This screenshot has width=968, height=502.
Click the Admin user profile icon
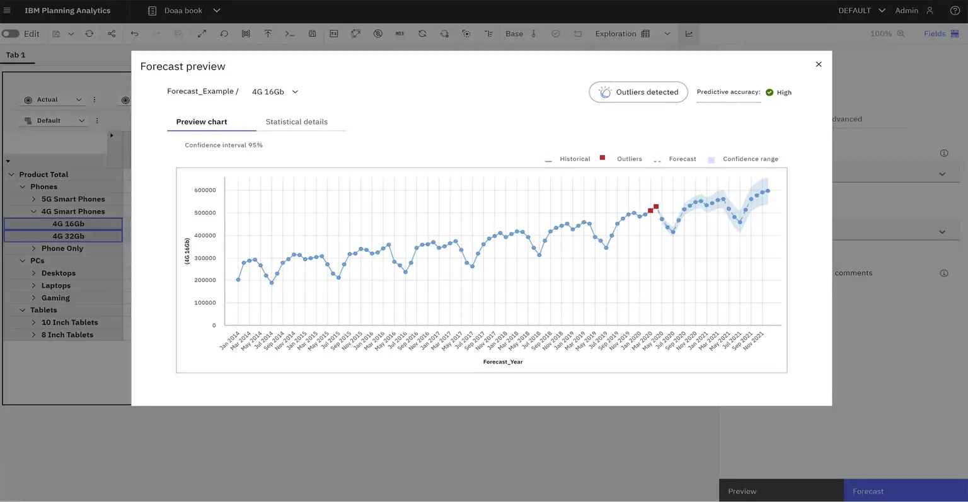click(x=930, y=11)
